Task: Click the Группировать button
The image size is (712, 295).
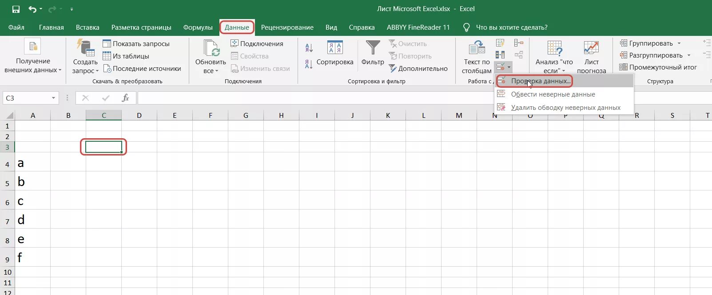Action: 646,43
